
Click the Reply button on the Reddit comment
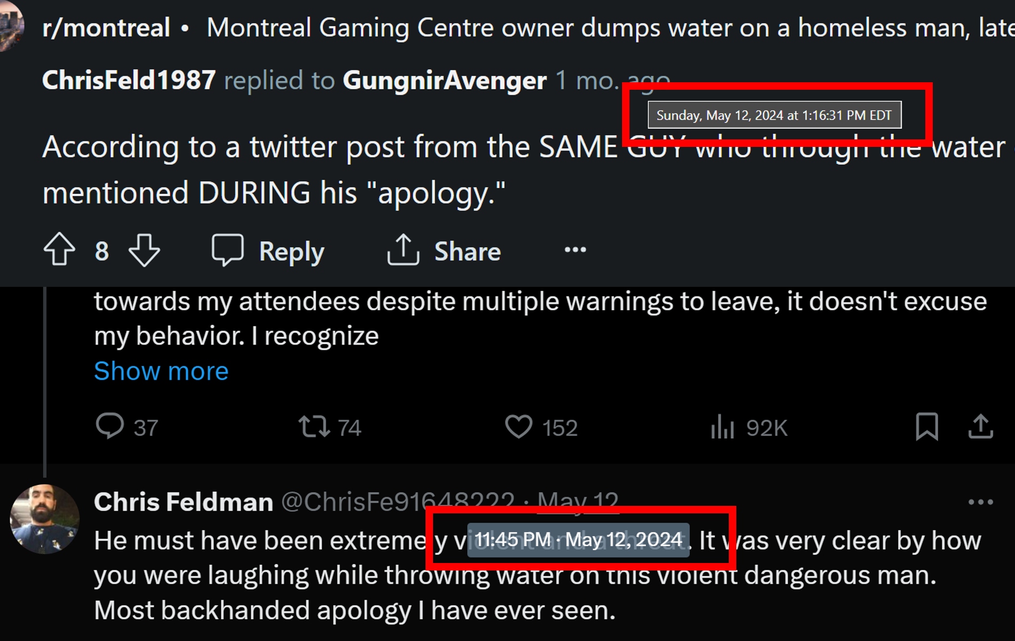click(x=269, y=251)
